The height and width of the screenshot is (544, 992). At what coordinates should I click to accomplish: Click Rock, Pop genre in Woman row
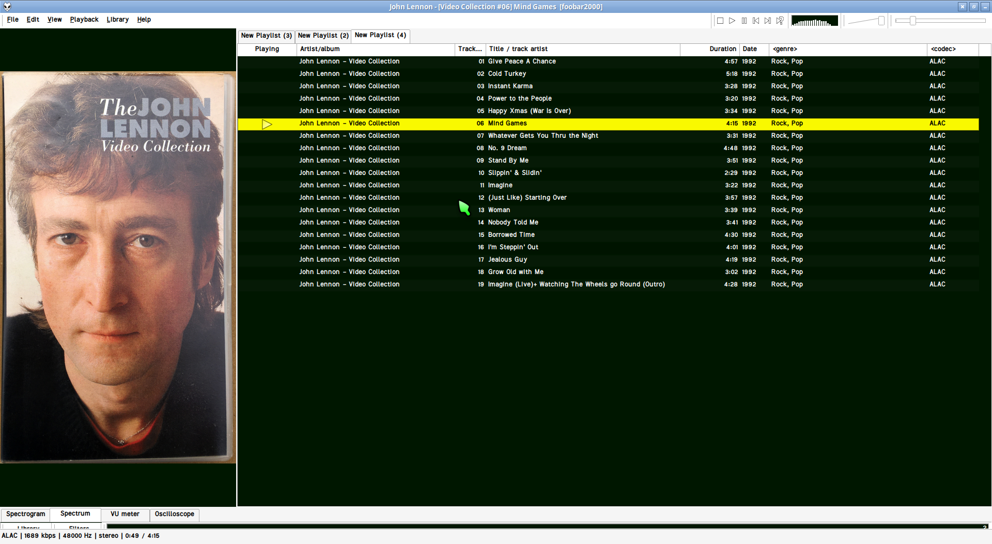click(787, 210)
